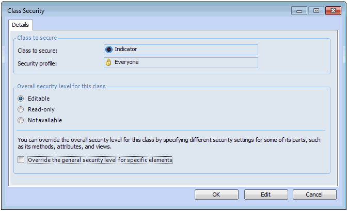This screenshot has height=211, width=347.
Task: Minimize the Class Security window
Action: [299, 10]
